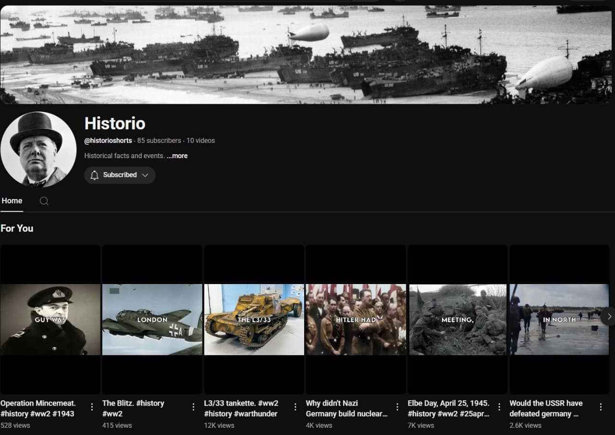
Task: Expand the Subscribed notification dropdown
Action: (x=120, y=175)
